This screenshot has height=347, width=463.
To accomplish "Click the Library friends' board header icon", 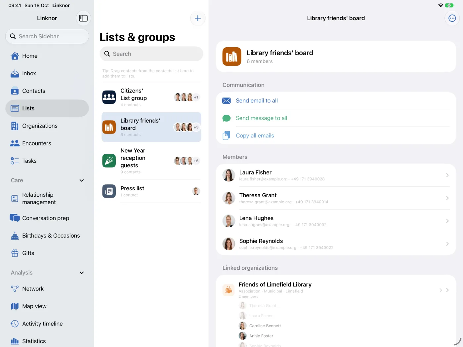I will (x=232, y=57).
